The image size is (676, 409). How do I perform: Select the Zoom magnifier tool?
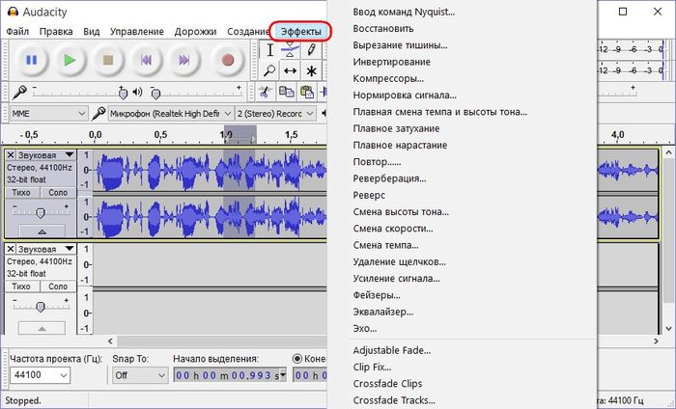click(x=269, y=70)
